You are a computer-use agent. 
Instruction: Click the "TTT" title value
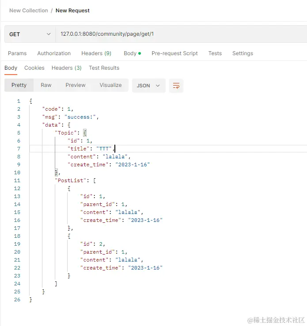tap(104, 149)
